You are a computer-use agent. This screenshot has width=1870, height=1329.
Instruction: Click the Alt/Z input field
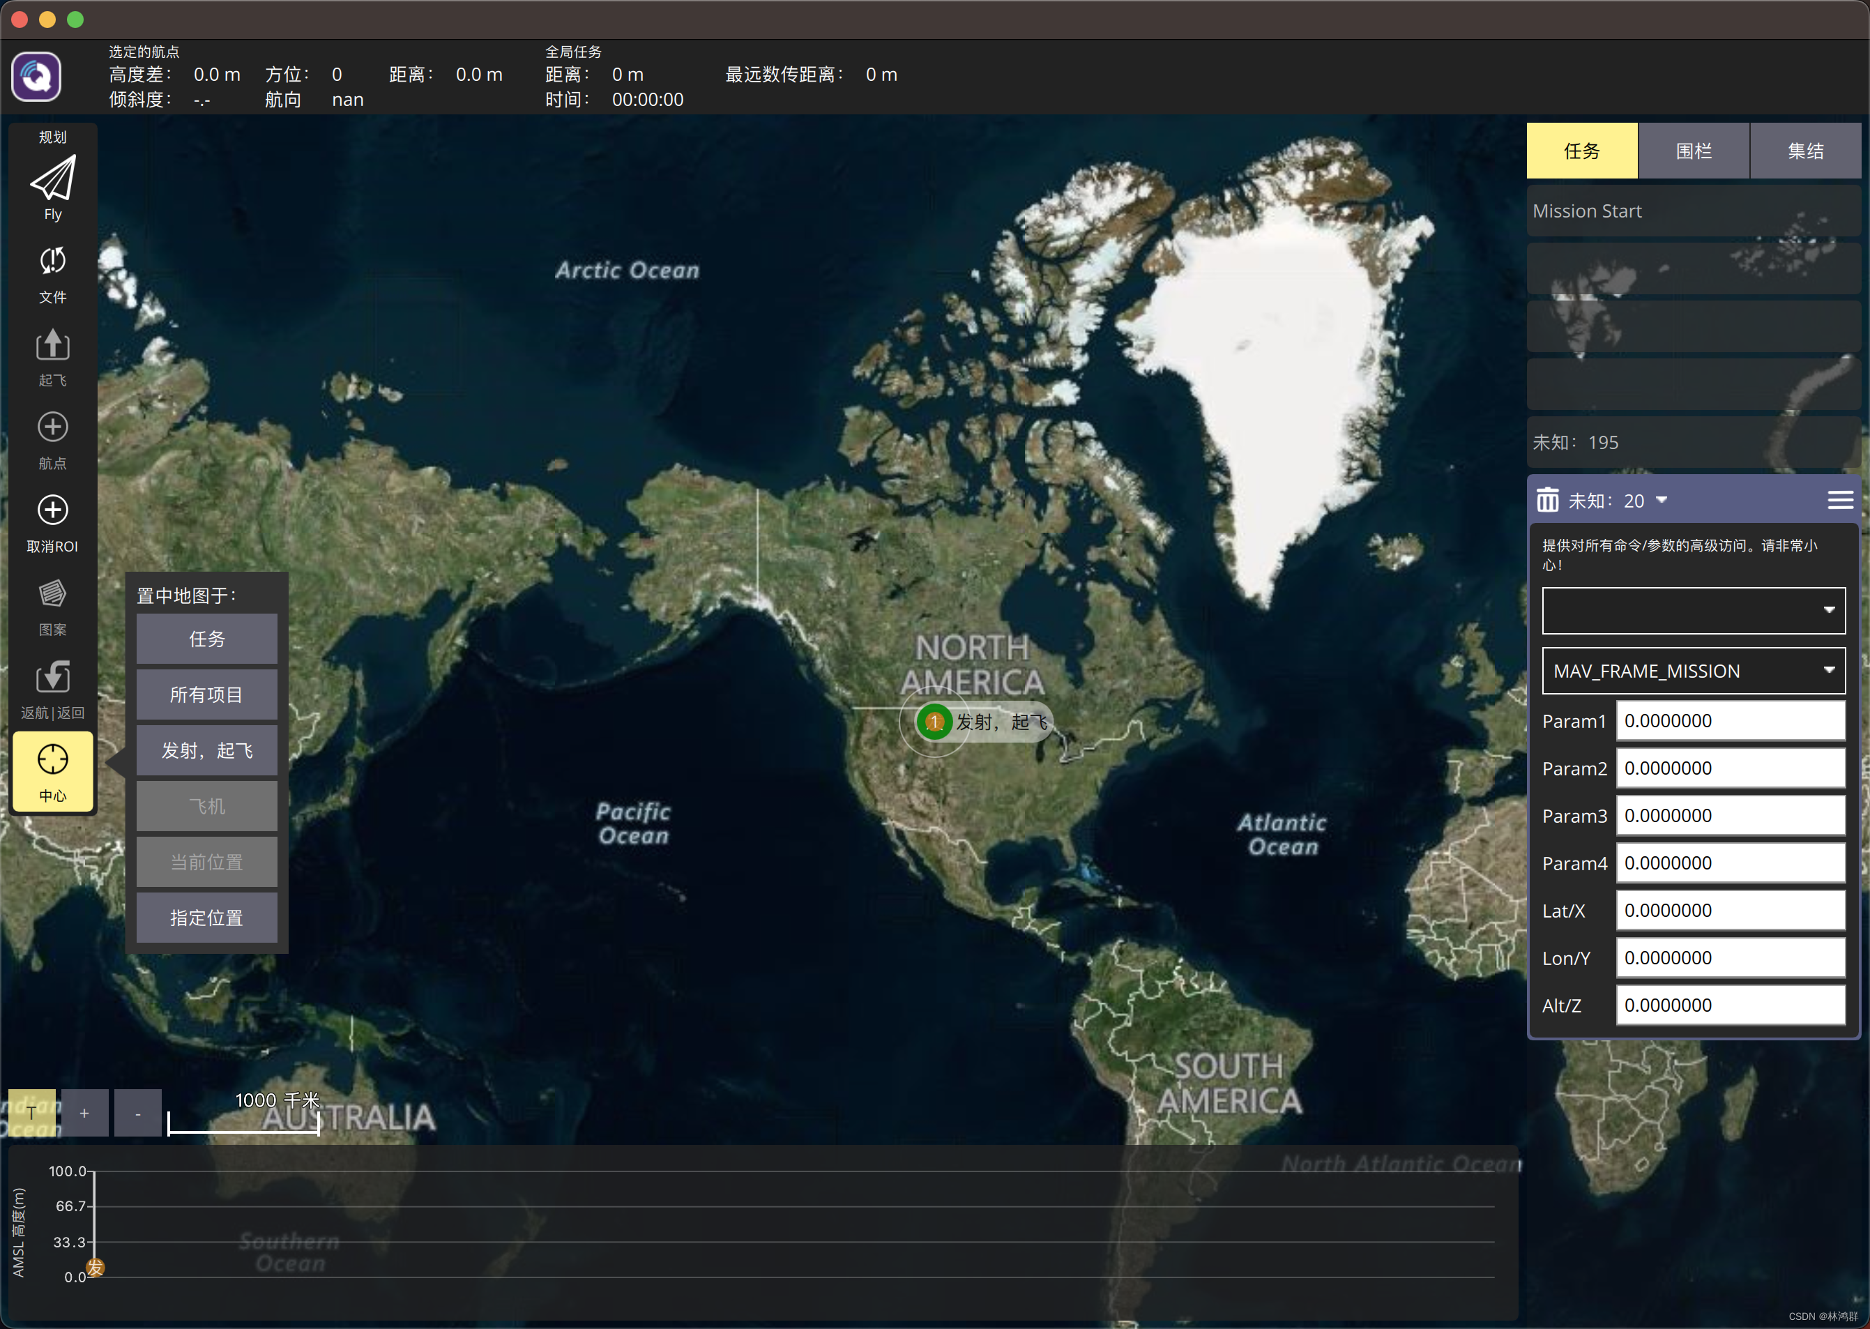1730,1005
